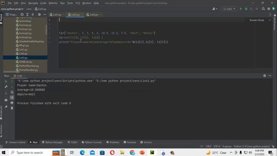This screenshot has width=277, height=156.
Task: Click the Reader Mode label
Action: click(x=257, y=20)
